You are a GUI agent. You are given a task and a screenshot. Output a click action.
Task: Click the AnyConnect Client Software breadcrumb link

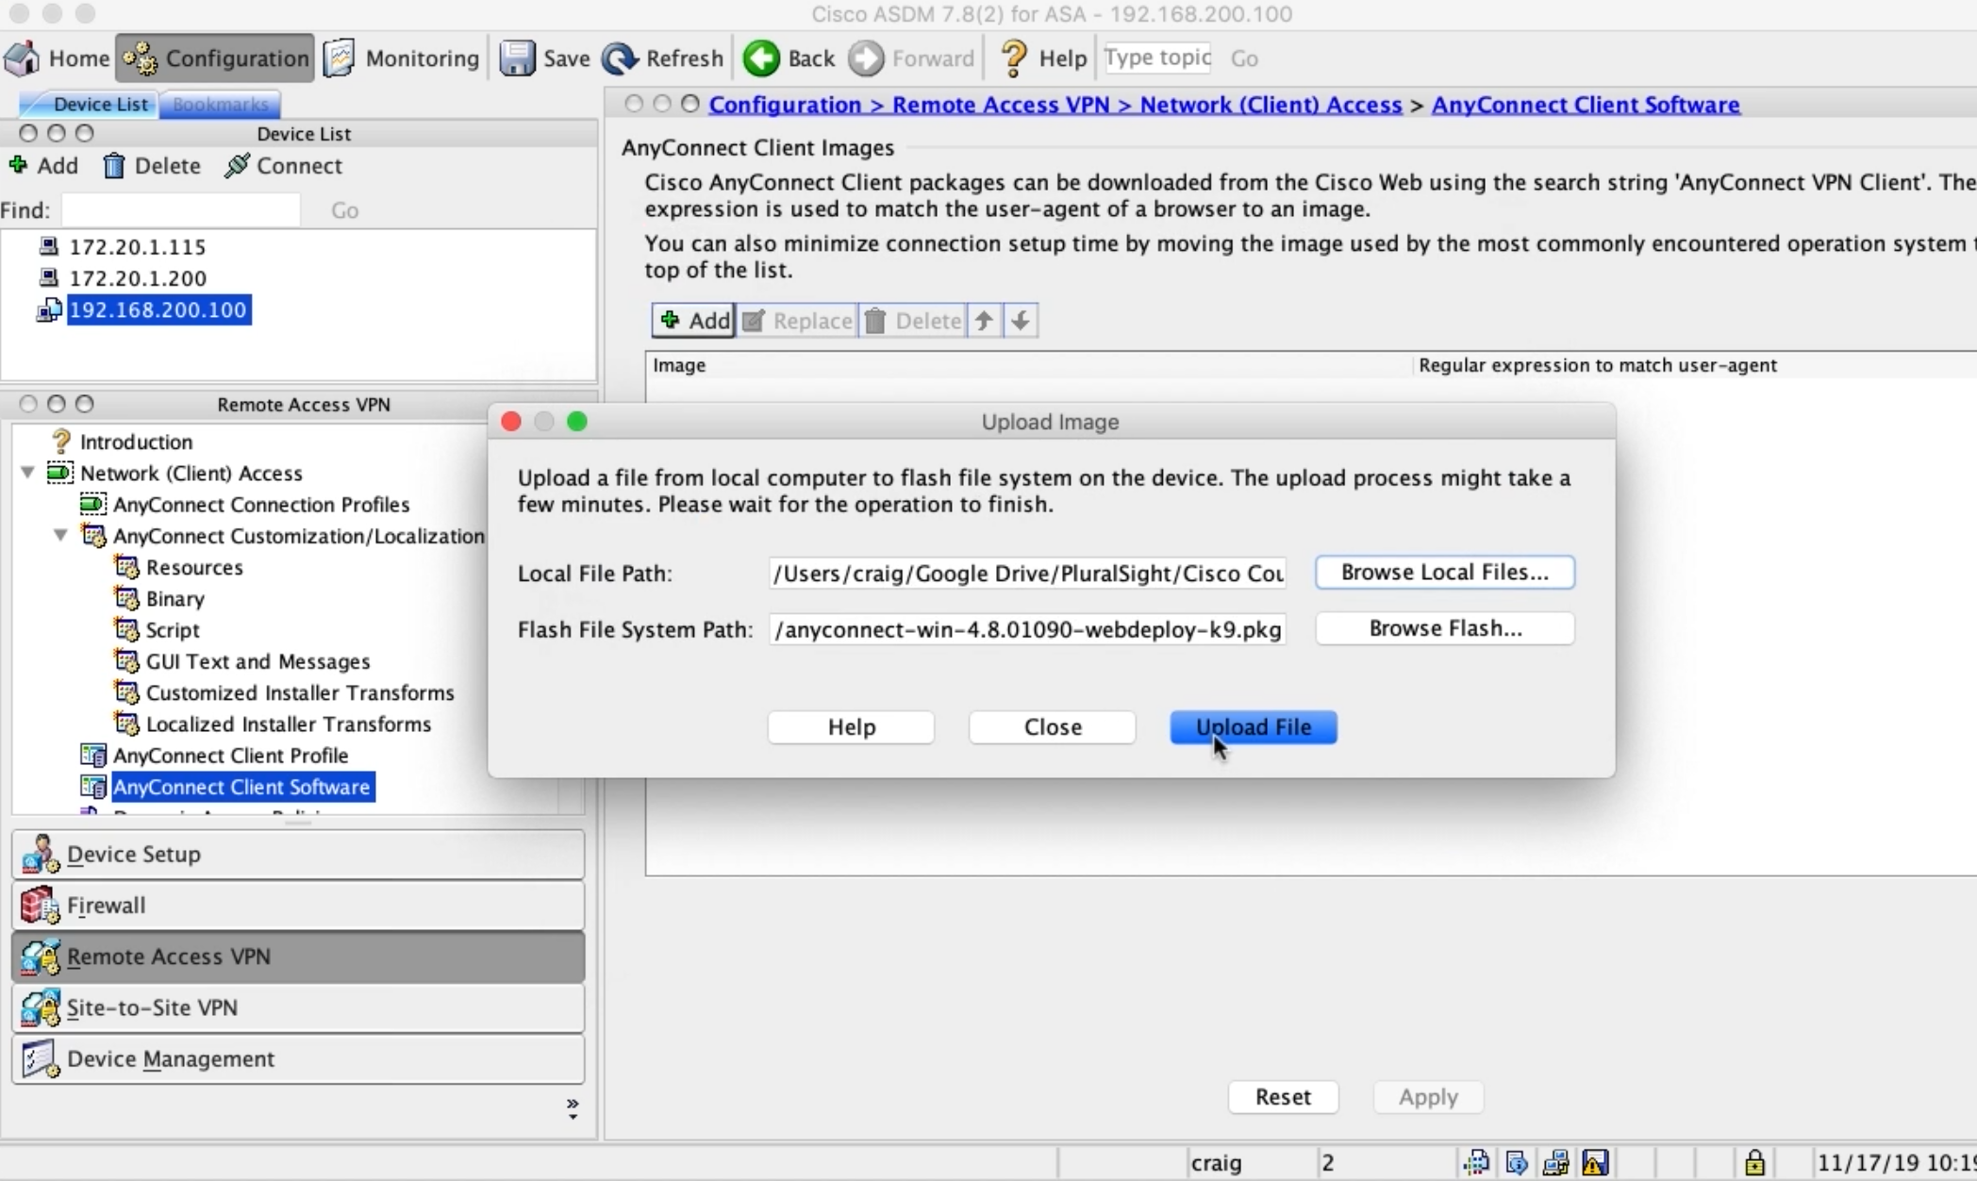[1586, 105]
